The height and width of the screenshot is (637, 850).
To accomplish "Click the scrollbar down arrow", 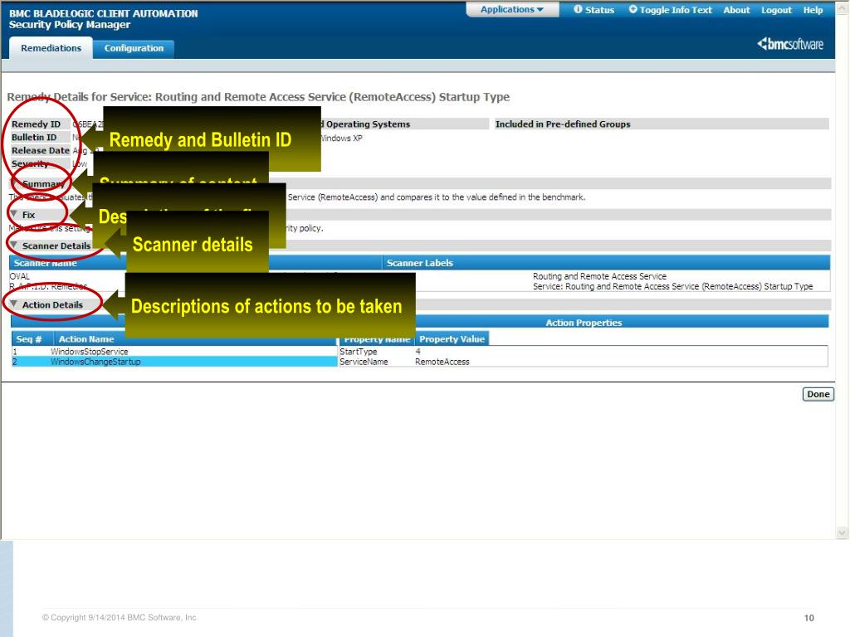I will click(x=842, y=533).
